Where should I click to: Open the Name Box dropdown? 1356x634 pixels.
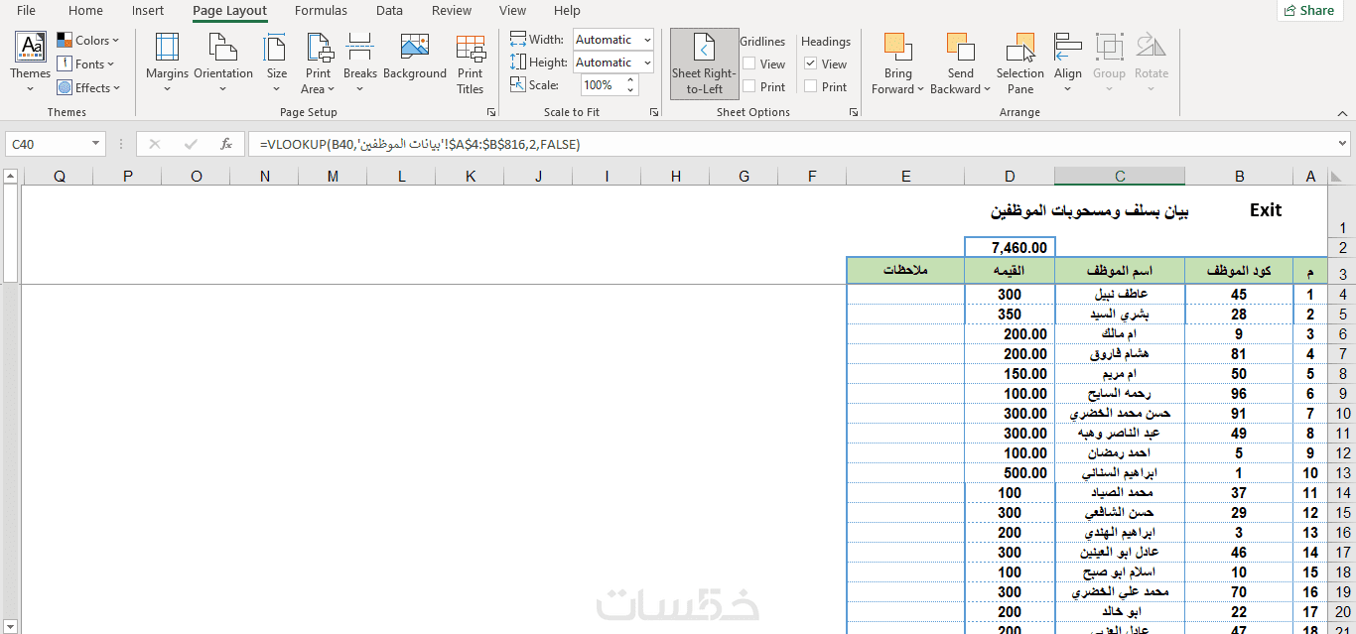pyautogui.click(x=95, y=144)
